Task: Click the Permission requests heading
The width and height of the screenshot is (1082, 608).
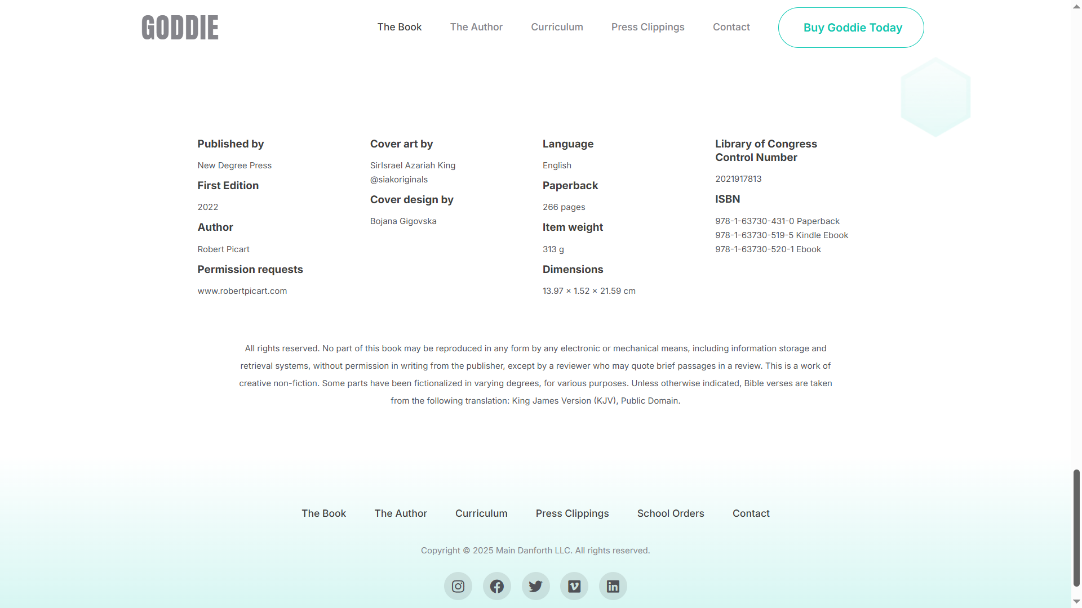Action: point(250,270)
